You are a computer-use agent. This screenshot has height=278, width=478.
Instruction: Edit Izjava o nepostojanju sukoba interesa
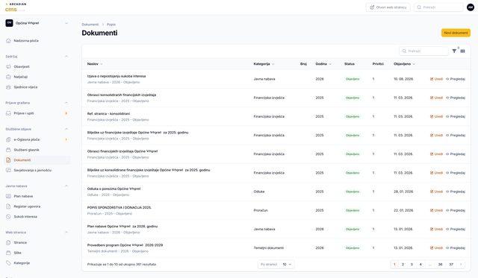(436, 79)
